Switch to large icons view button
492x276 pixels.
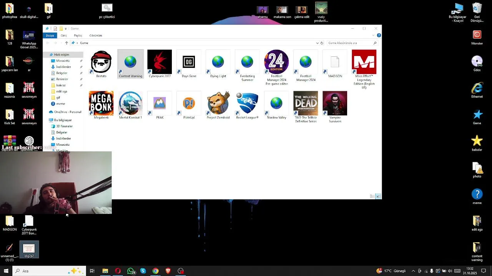pyautogui.click(x=378, y=196)
